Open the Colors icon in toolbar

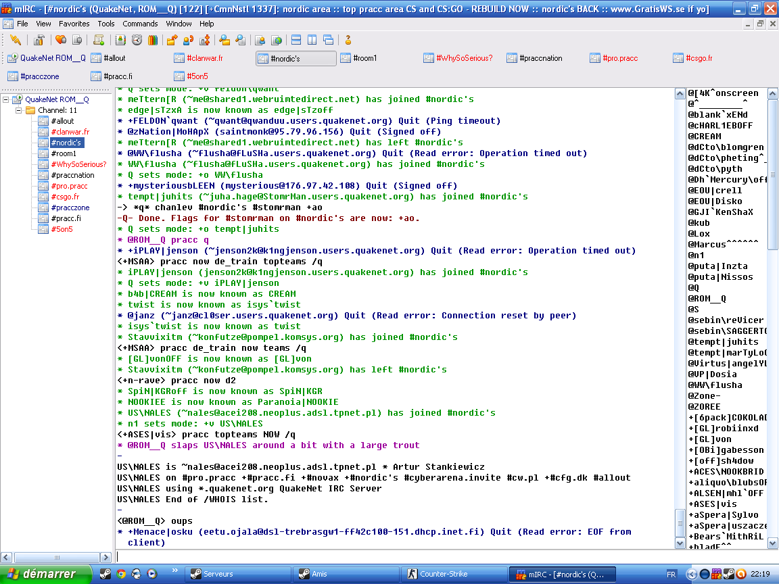153,40
